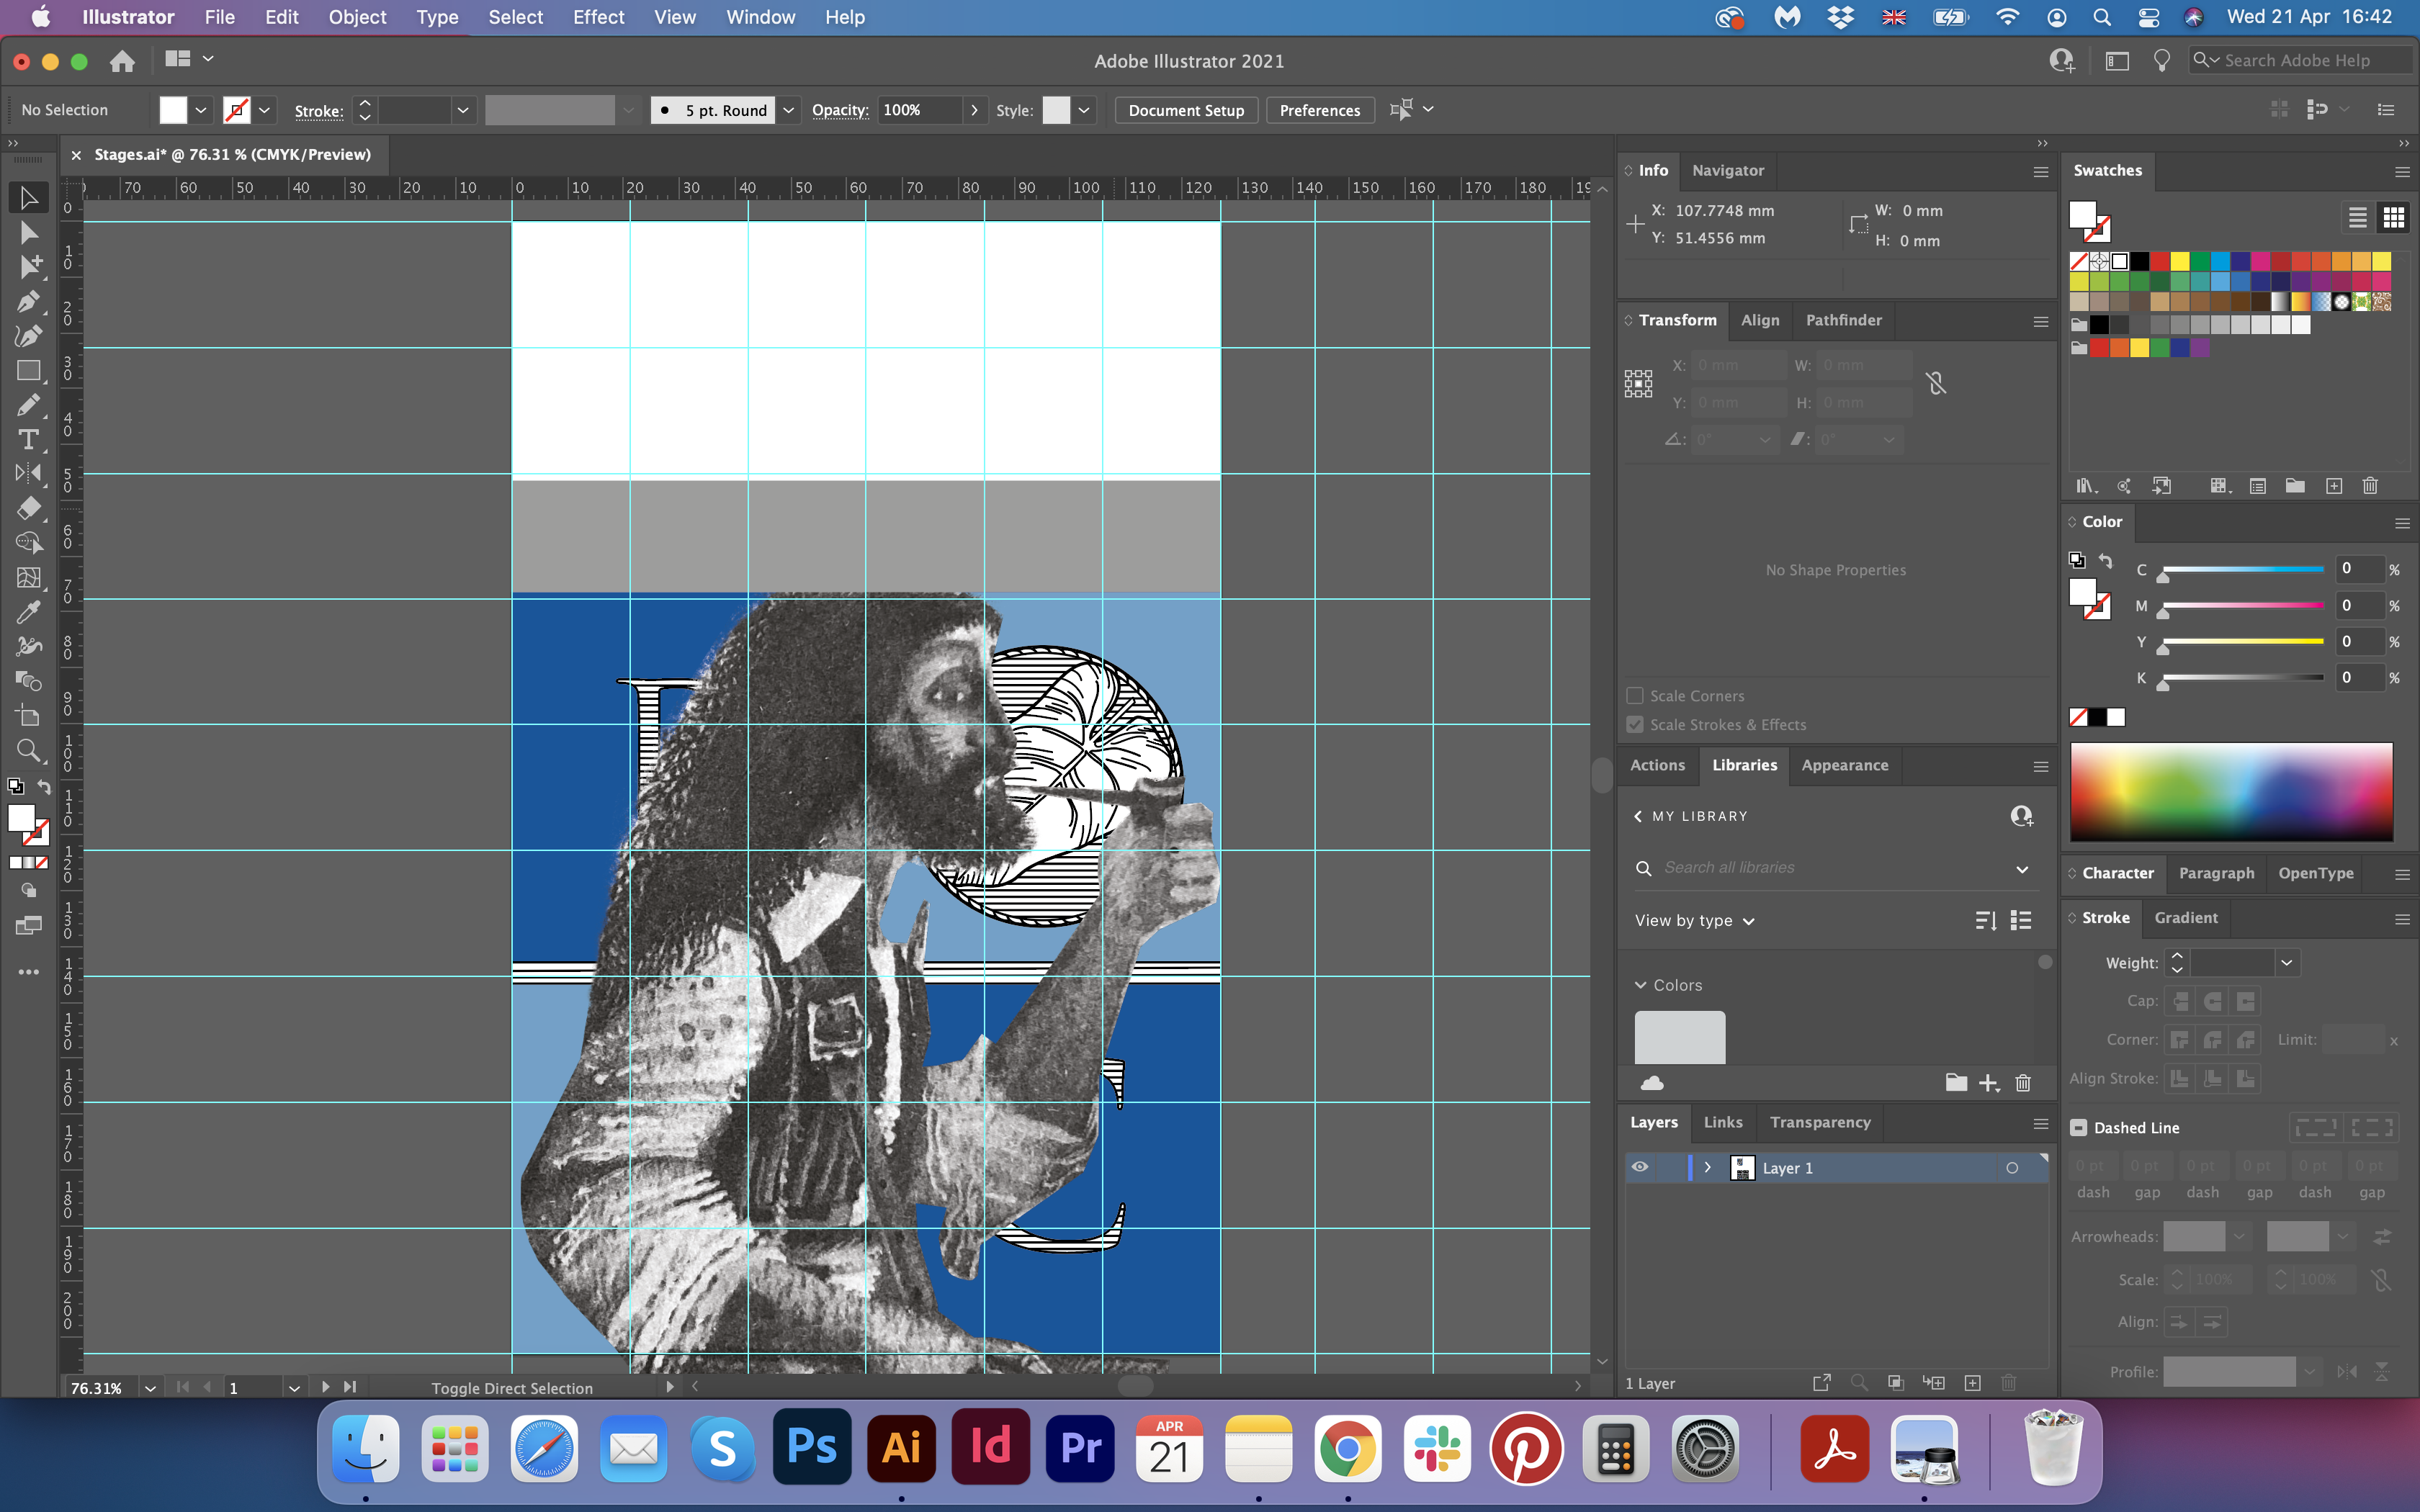The image size is (2420, 1512).
Task: Expand Layer 1 contents
Action: (1708, 1167)
